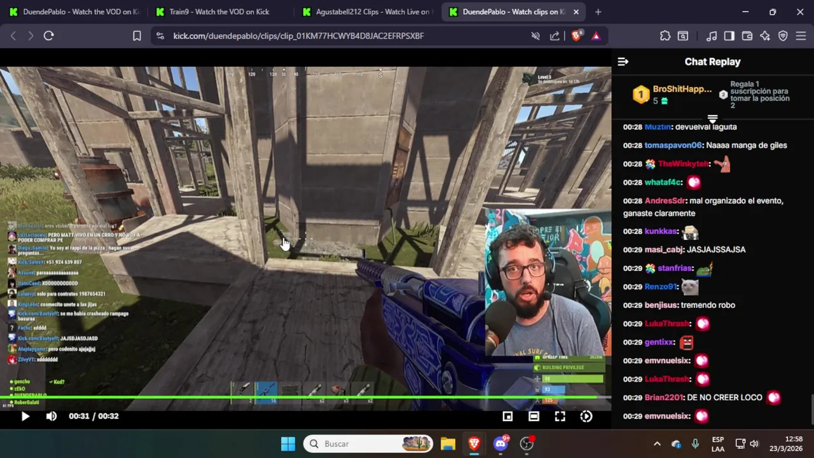
Task: Click username gentixx in chat
Action: pyautogui.click(x=659, y=342)
